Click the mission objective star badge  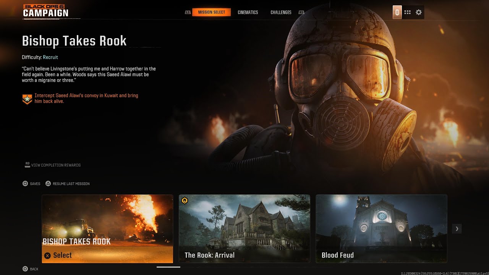[x=27, y=99]
